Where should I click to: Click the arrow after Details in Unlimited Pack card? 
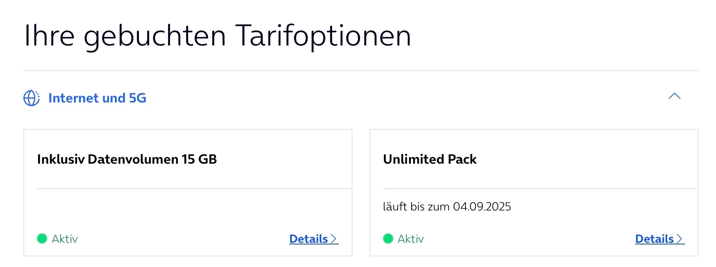pyautogui.click(x=680, y=239)
